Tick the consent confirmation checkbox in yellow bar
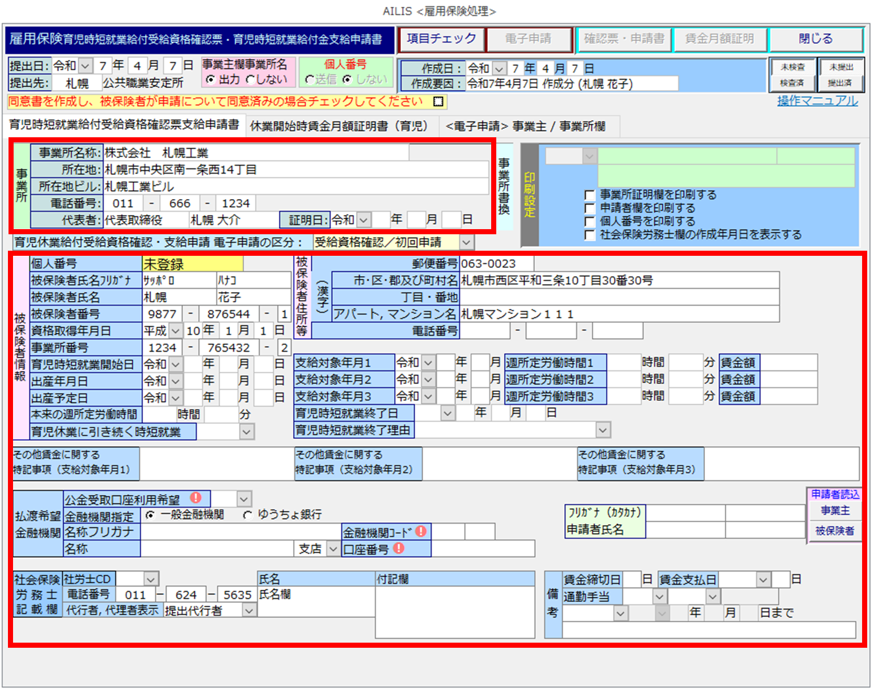Screen dimensions: 874x692 tap(438, 102)
